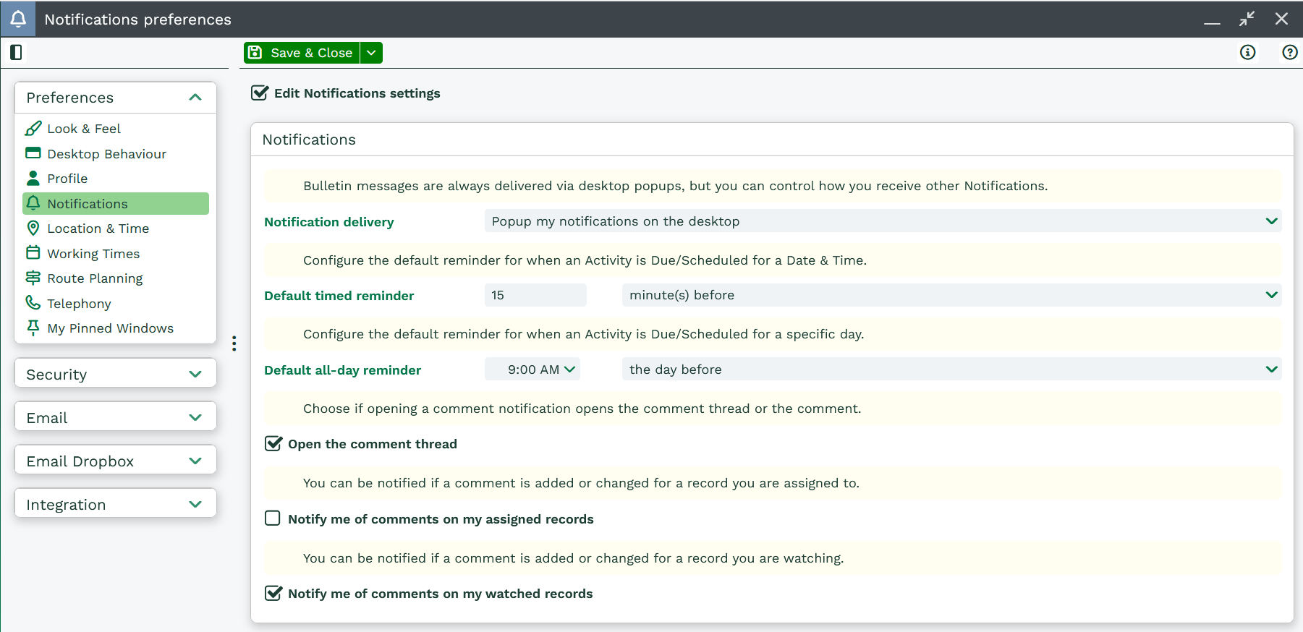
Task: Open the Working Times preferences
Action: coord(93,254)
